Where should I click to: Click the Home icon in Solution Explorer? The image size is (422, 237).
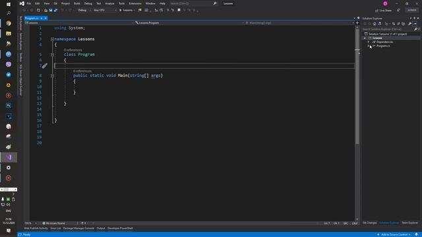pos(375,24)
